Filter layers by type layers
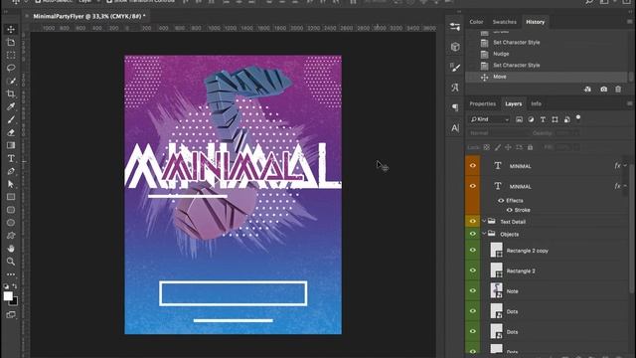 click(543, 119)
